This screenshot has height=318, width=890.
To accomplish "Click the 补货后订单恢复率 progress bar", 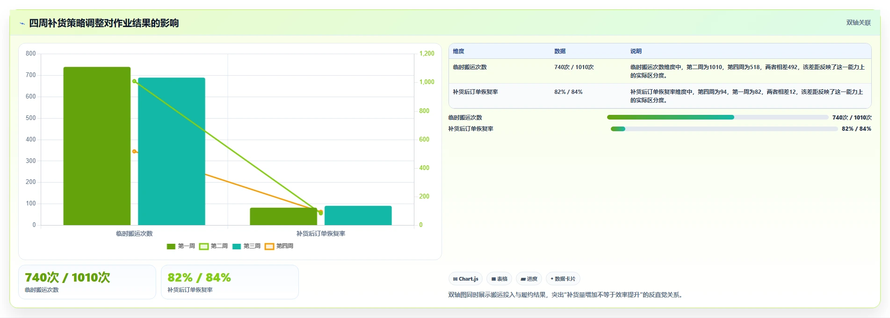I will (x=724, y=129).
